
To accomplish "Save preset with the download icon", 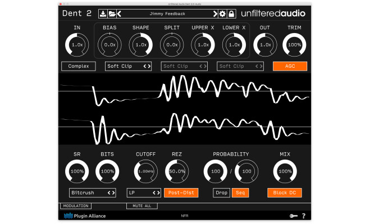I will 103,14.
